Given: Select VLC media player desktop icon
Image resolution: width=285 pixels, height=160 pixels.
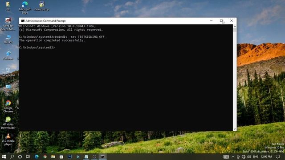Looking at the screenshot, I should click(x=8, y=139).
